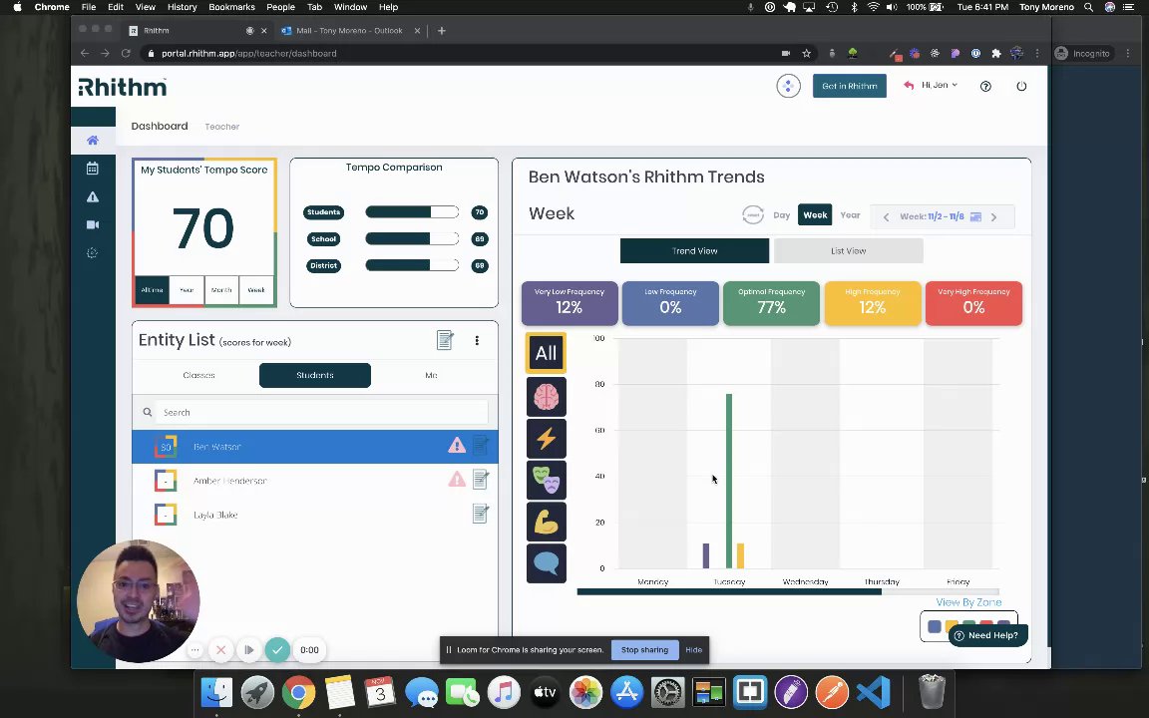1149x718 pixels.
Task: Set trends range to Day
Action: [x=781, y=215]
